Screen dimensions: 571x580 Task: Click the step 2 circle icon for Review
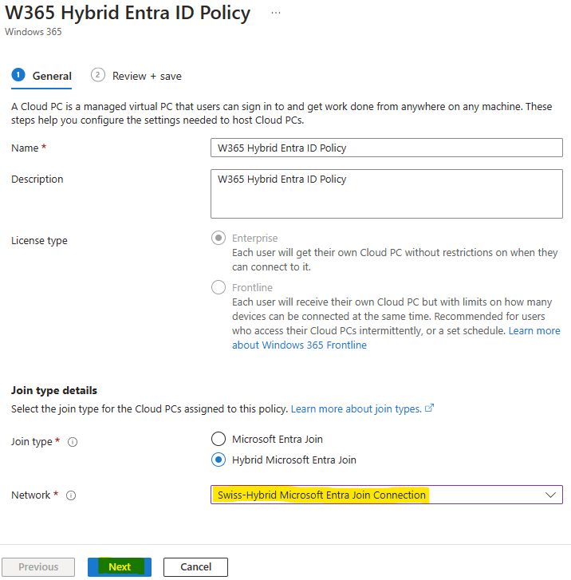[97, 75]
